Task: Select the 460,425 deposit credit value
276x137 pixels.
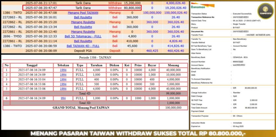Action: point(152,51)
